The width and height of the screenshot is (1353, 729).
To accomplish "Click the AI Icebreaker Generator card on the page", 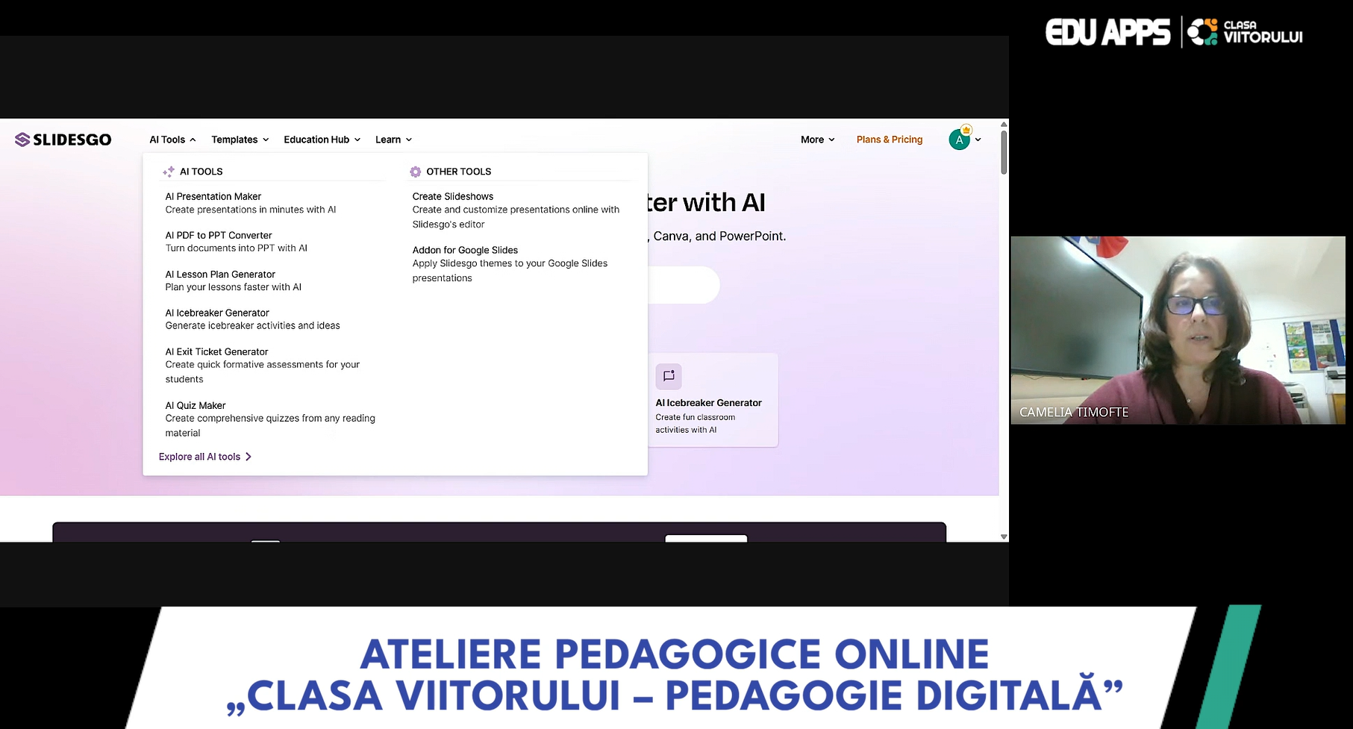I will click(713, 400).
